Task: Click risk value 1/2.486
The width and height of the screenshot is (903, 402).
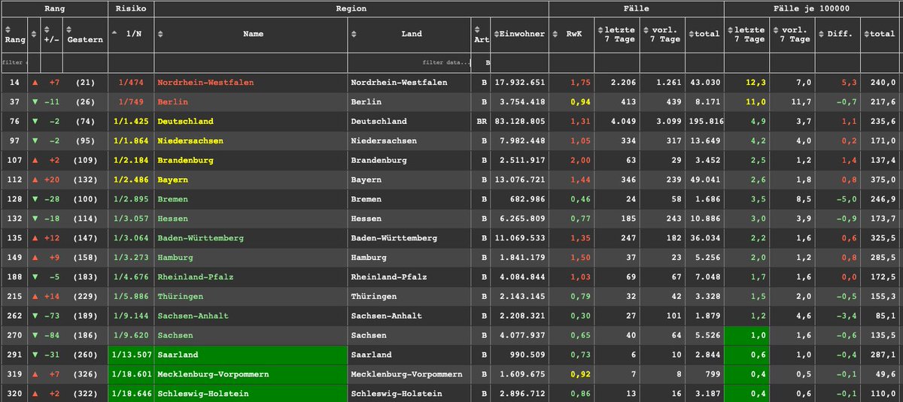Action: [x=131, y=180]
